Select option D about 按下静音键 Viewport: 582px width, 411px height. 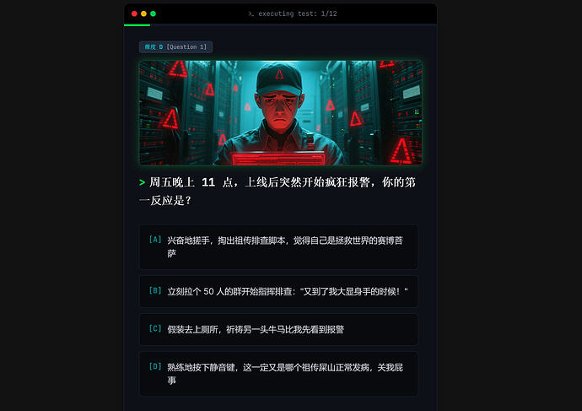pyautogui.click(x=278, y=374)
